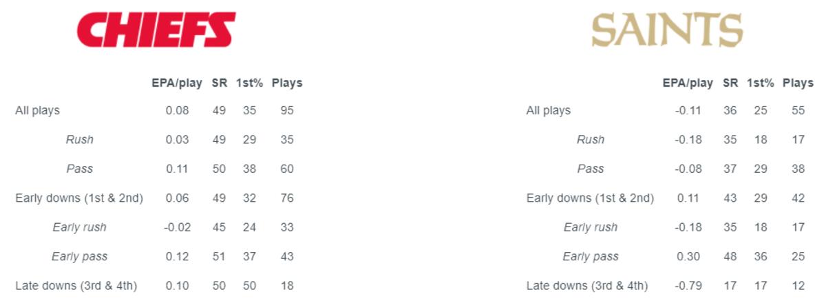Image resolution: width=826 pixels, height=303 pixels.
Task: Click Chiefs Plays column header
Action: click(287, 83)
